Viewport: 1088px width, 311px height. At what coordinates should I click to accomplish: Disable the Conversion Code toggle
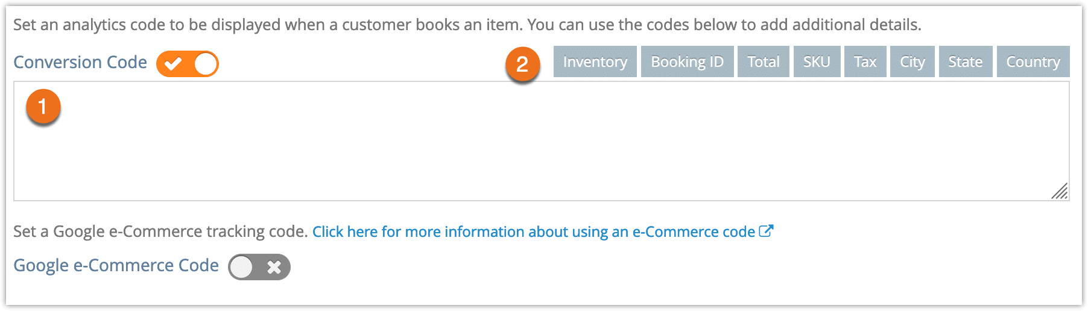(188, 64)
